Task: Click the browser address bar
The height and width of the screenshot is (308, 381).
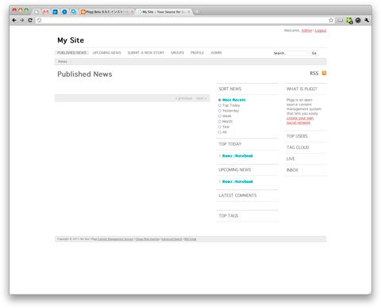Action: point(183,21)
